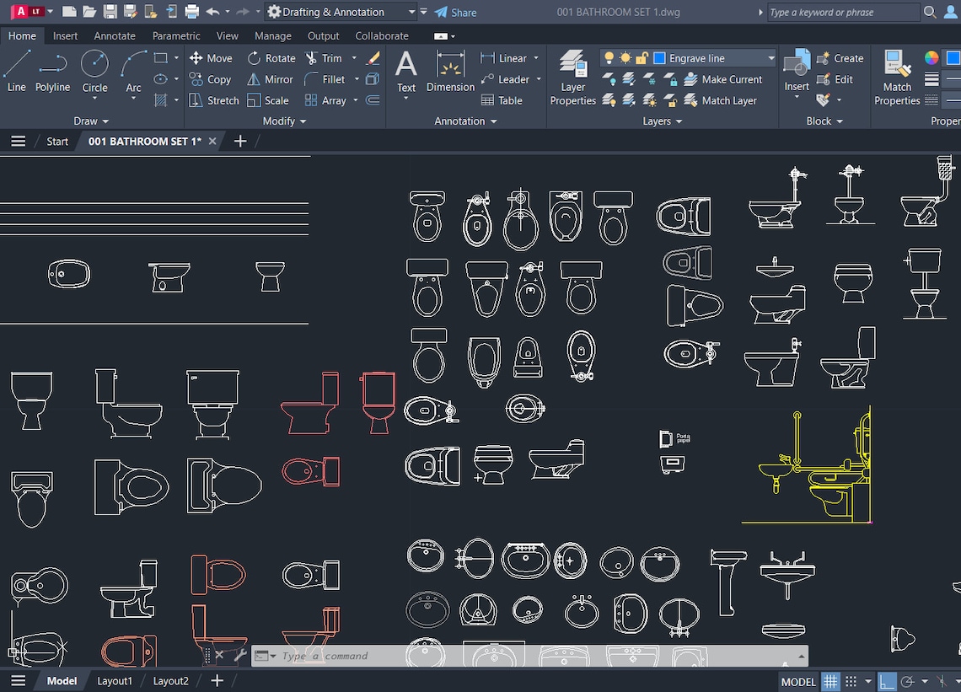Expand the Draw panel
The height and width of the screenshot is (692, 961).
(91, 121)
